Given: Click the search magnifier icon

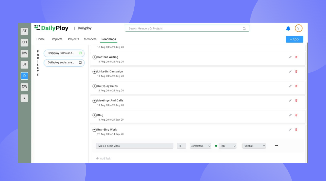Looking at the screenshot, I should pyautogui.click(x=244, y=28).
